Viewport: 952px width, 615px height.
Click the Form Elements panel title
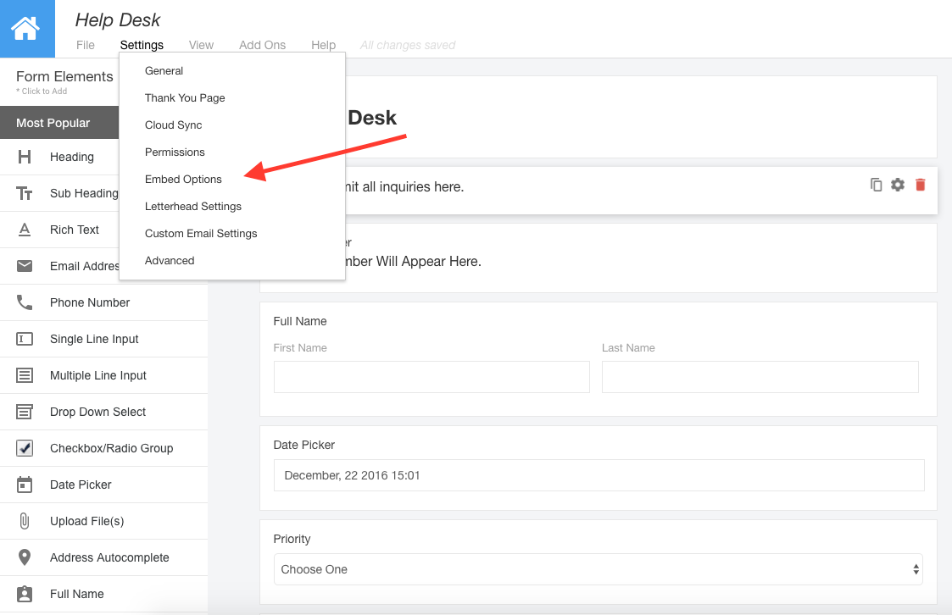tap(64, 76)
